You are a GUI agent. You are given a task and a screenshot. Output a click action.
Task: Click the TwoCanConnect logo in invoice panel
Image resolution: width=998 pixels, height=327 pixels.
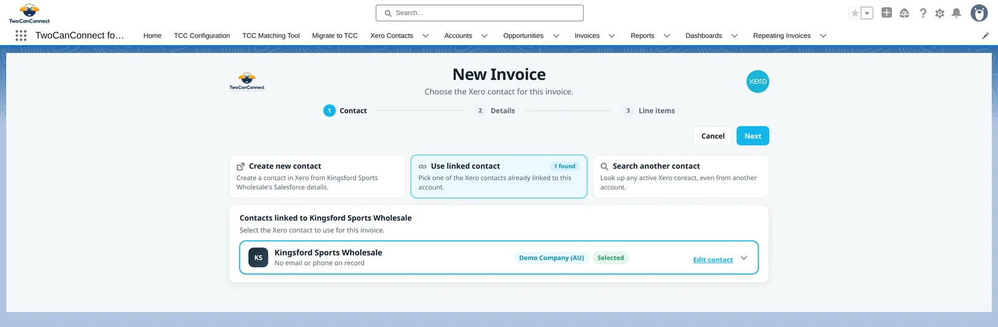coord(247,82)
